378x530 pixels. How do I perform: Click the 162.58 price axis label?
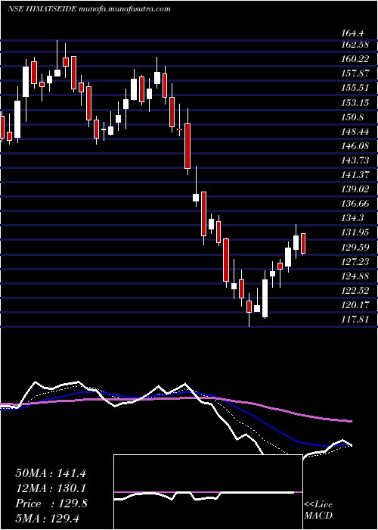point(355,44)
